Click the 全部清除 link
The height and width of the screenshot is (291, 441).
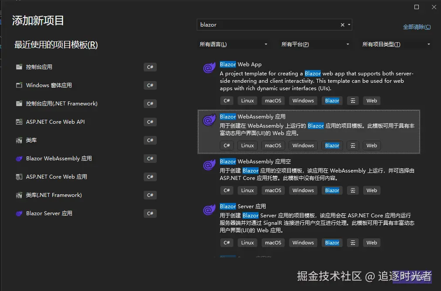[417, 27]
